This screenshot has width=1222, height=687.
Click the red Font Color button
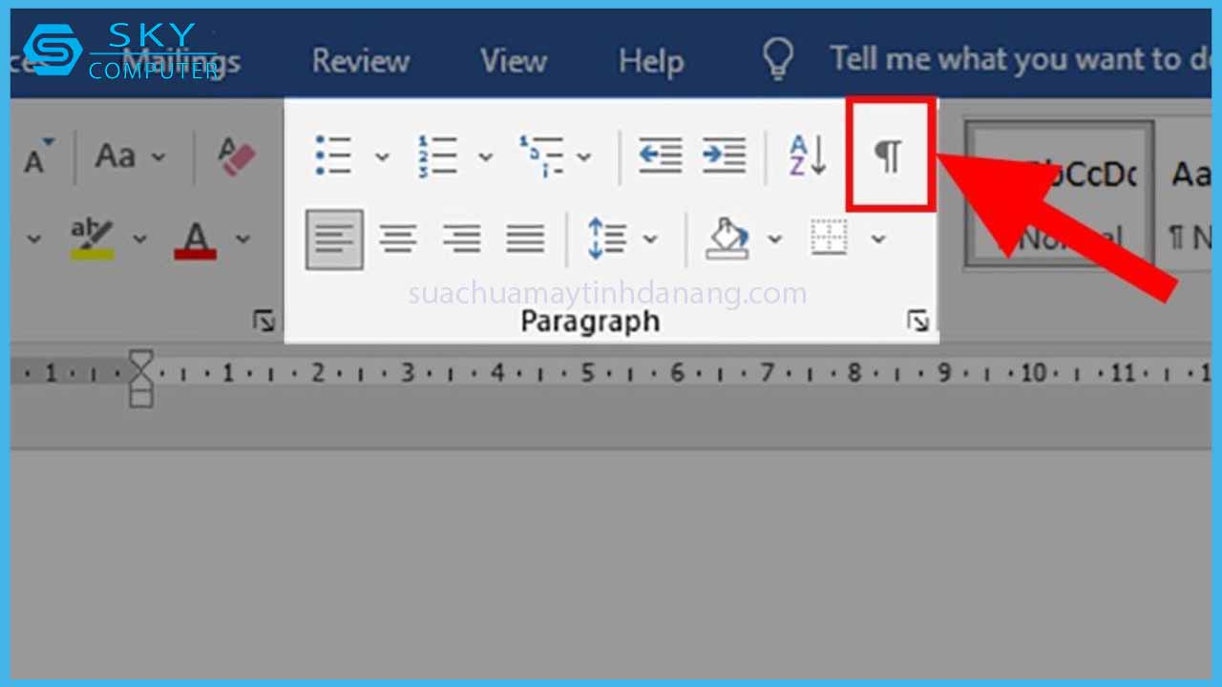click(196, 239)
